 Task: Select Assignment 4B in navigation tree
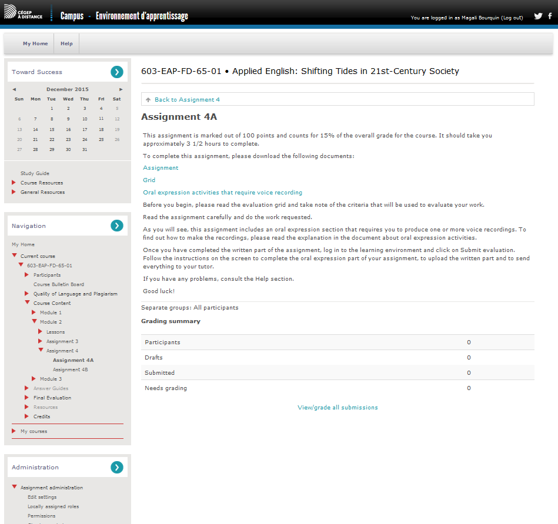(x=70, y=370)
